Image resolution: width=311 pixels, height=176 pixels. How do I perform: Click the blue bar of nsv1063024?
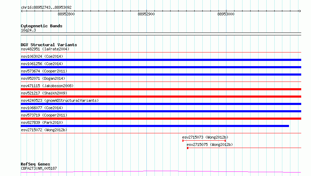click(161, 60)
